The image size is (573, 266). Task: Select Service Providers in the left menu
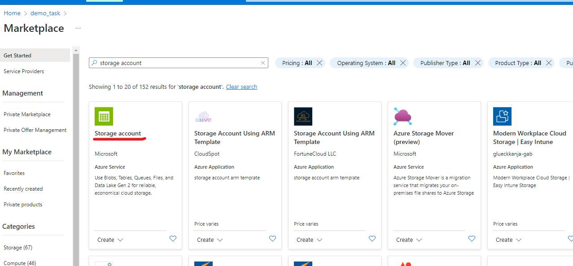point(24,71)
